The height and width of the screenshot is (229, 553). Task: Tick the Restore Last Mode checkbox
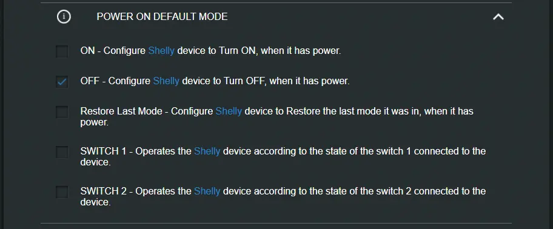[62, 112]
